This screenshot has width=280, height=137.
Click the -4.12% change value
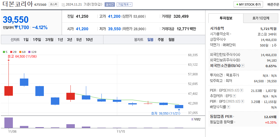click(40, 28)
